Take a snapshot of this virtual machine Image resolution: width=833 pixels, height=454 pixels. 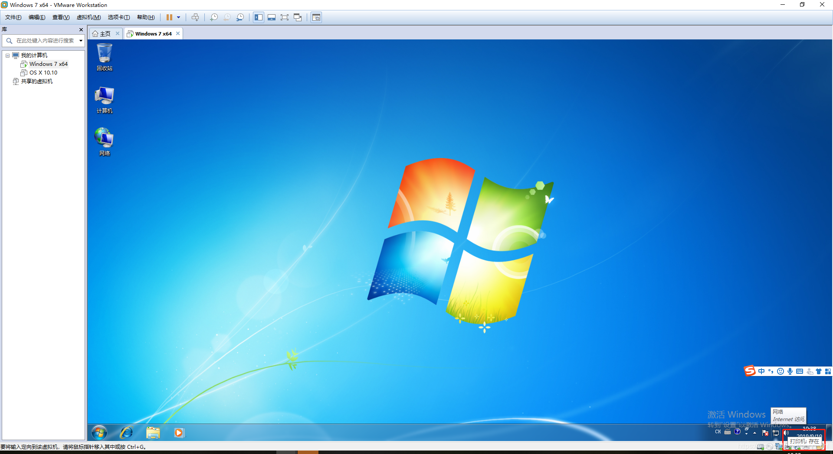214,17
